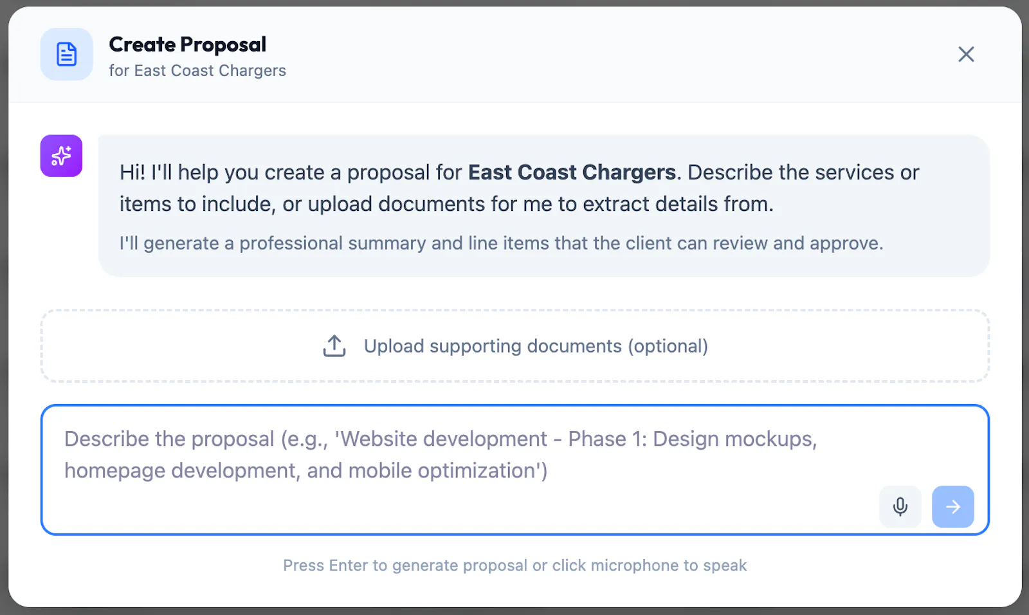Screen dimensions: 1029x615
Task: Click the purple AI sparkle avatar
Action: (x=61, y=156)
